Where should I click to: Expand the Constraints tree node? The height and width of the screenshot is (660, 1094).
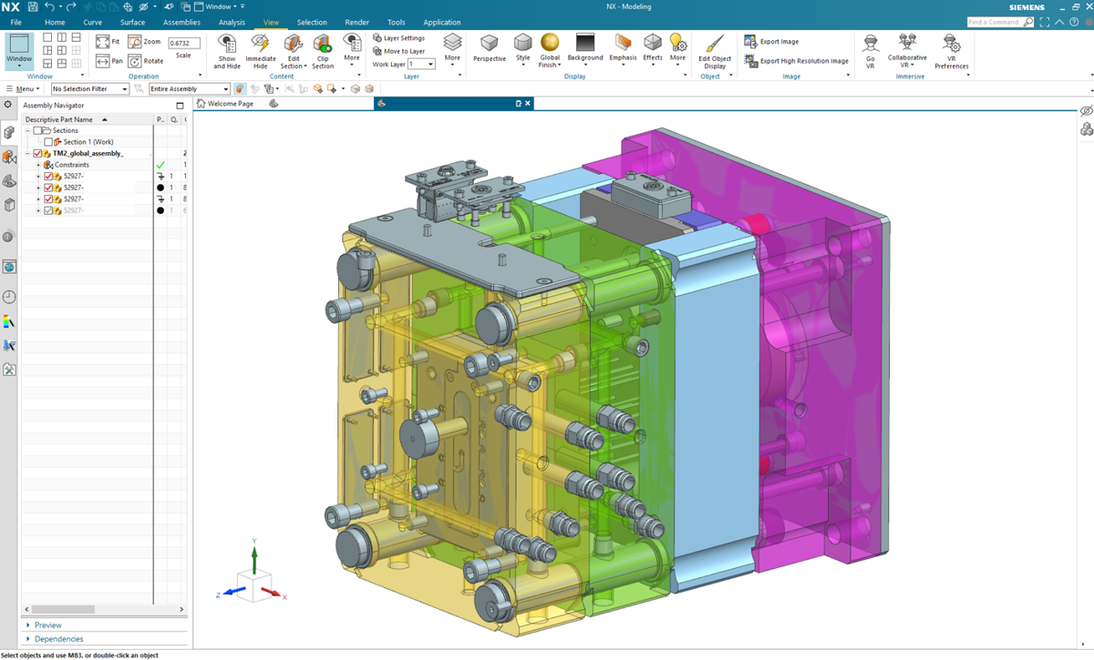(x=38, y=165)
